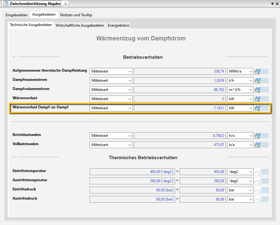Image resolution: width=280 pixels, height=225 pixels.
Task: Click Eintrittsdruck field showing 60,00 [bar]
Action: pyautogui.click(x=132, y=190)
